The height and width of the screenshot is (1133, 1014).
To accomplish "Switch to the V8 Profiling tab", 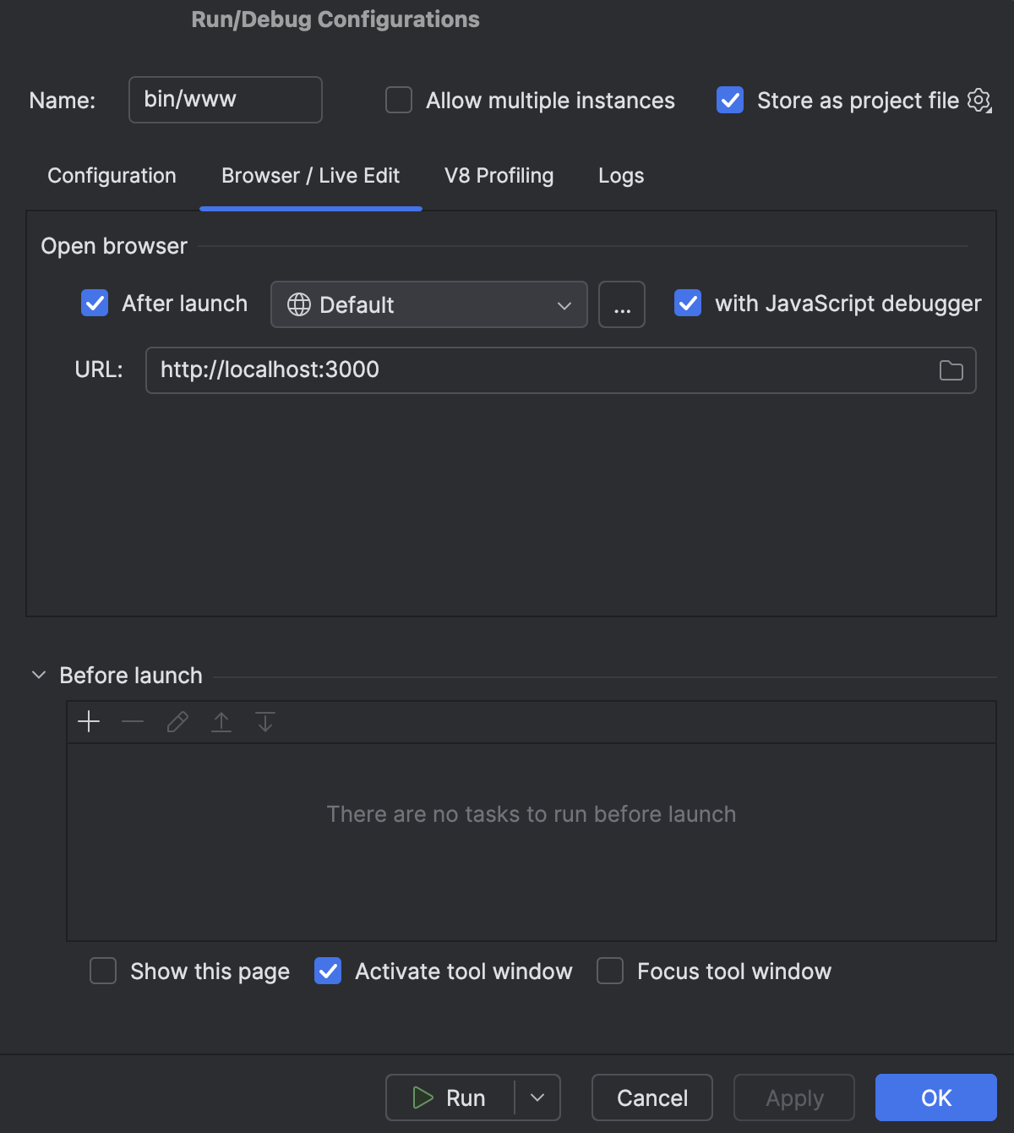I will (499, 176).
